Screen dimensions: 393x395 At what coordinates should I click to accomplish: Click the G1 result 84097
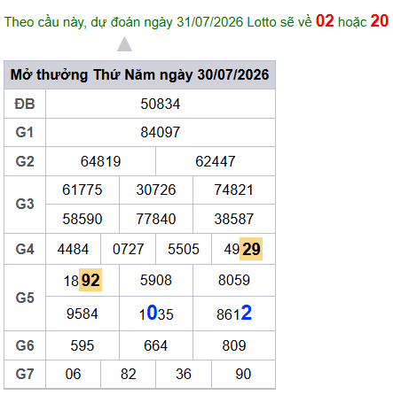click(x=161, y=132)
